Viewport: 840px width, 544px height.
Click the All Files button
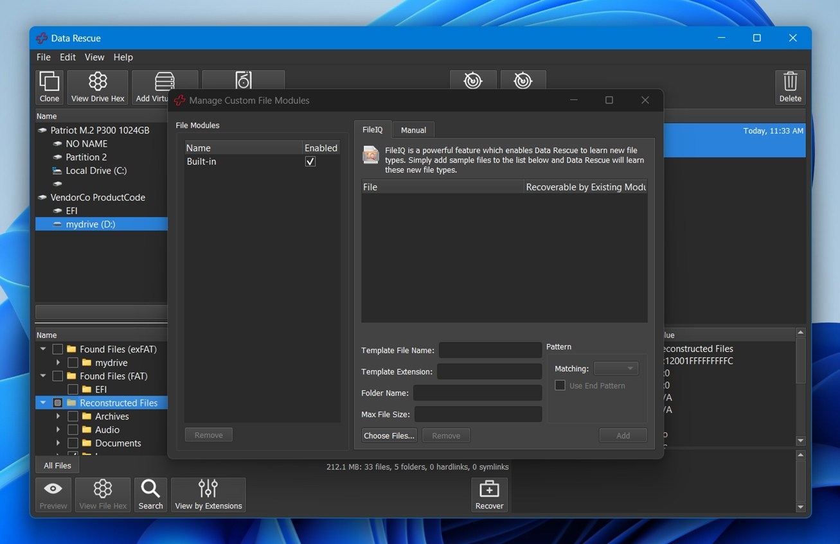(x=57, y=466)
